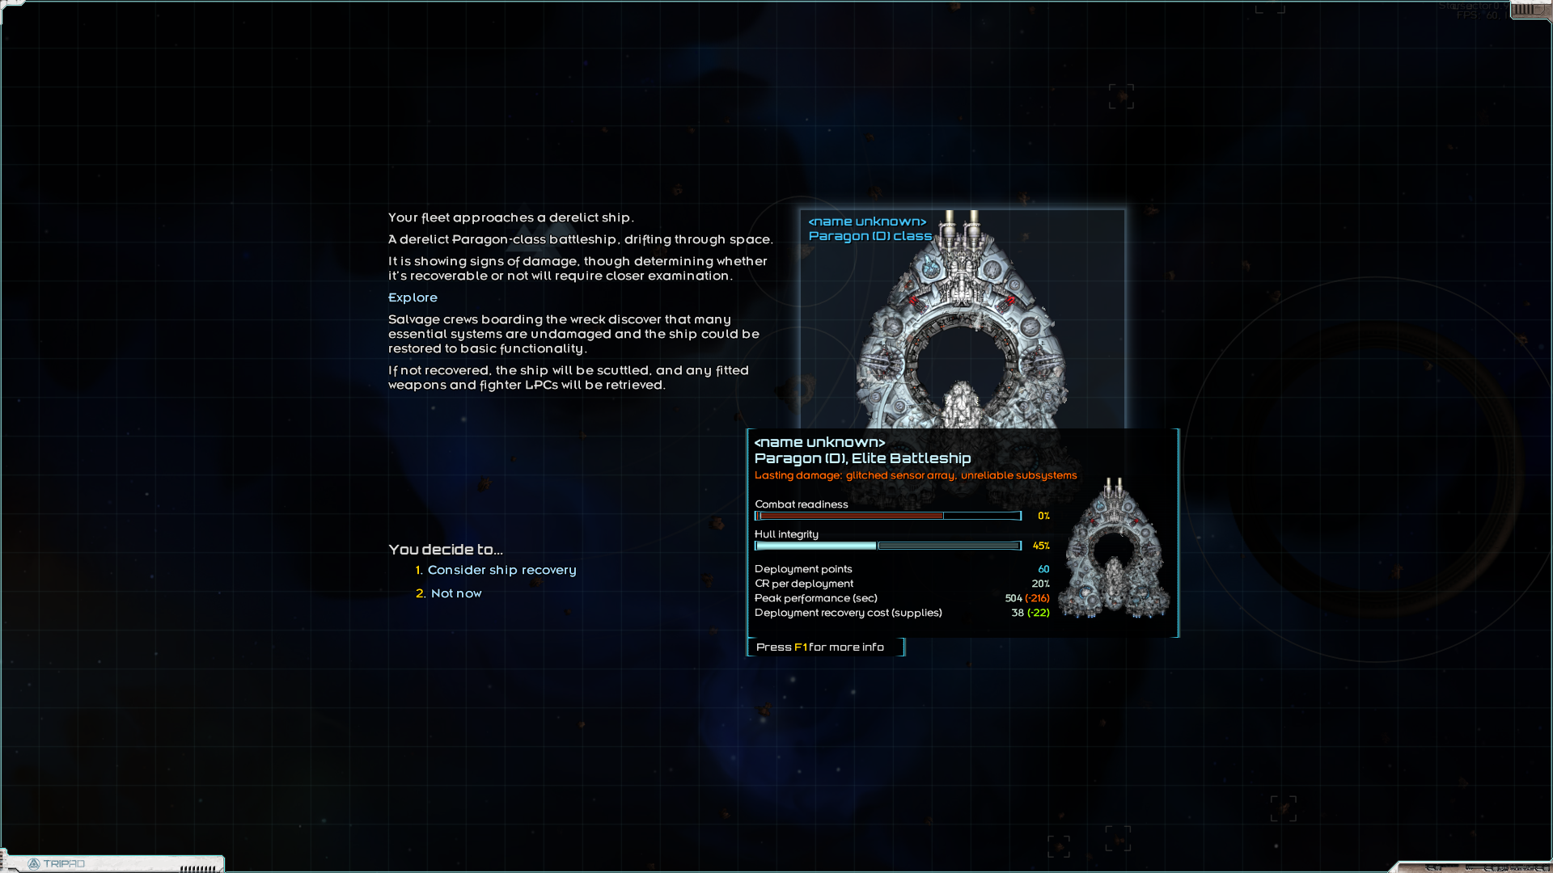
Task: Click the Combat readiness bar
Action: [x=888, y=516]
